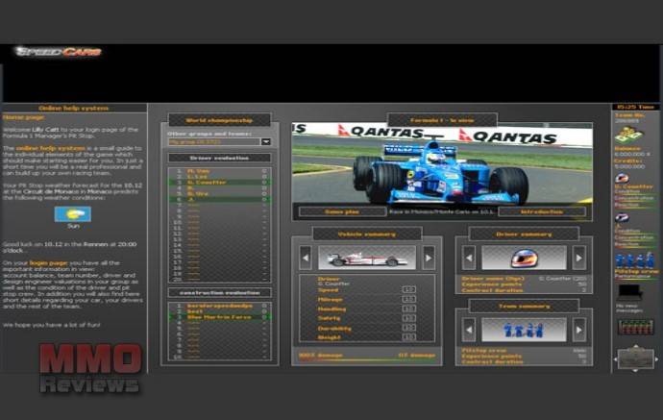Open the messages laptop icon in sidebar

(x=629, y=290)
